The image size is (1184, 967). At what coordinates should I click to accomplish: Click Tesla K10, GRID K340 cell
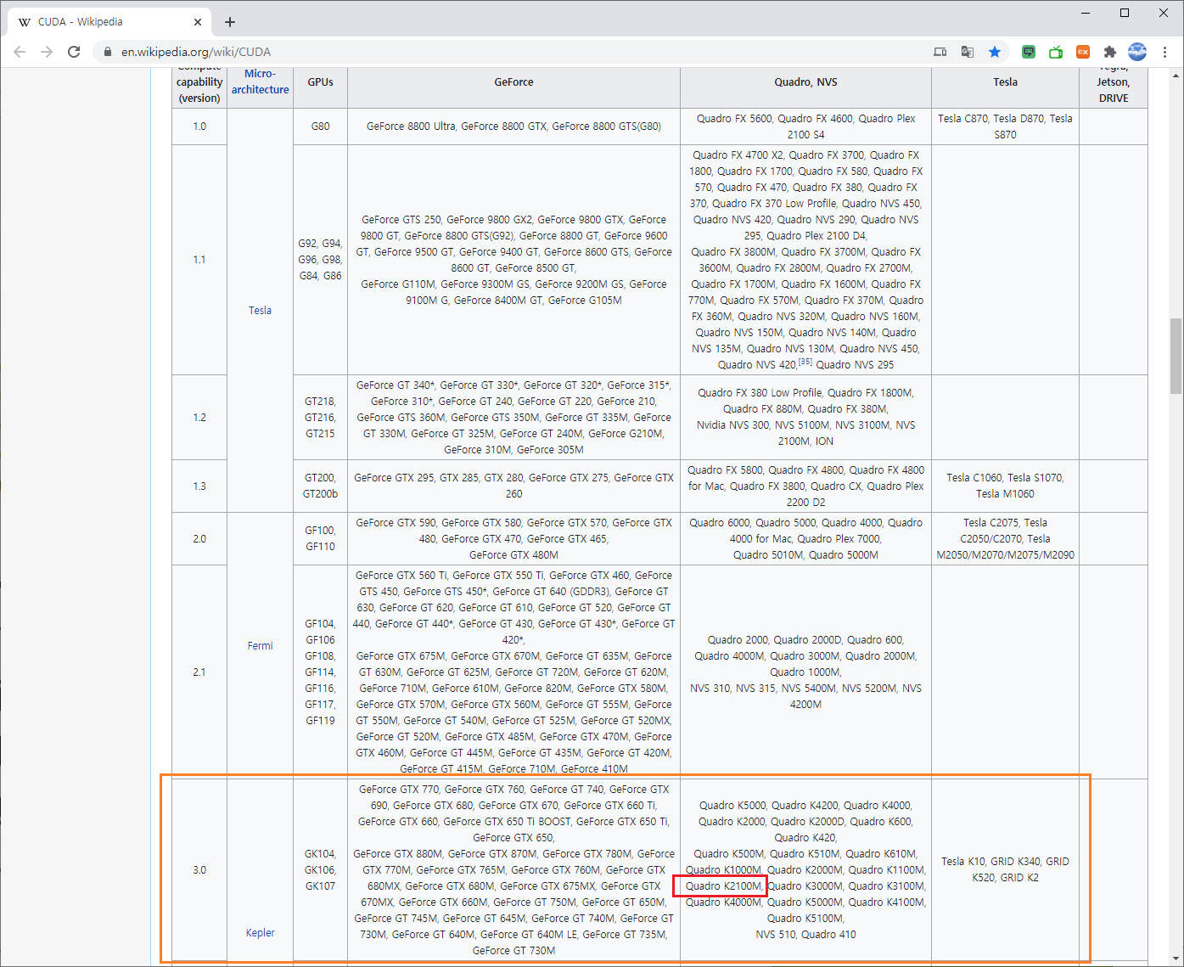(x=1005, y=870)
